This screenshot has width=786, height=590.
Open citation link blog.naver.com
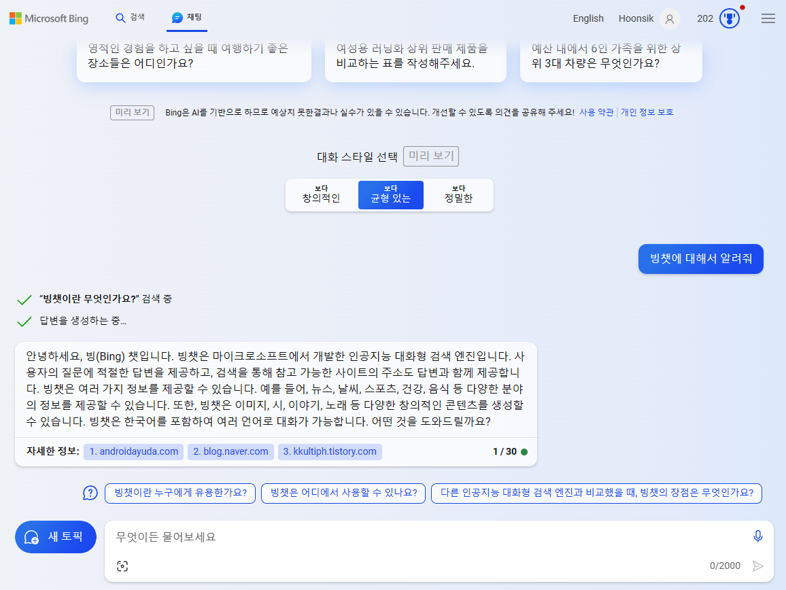[x=230, y=451]
